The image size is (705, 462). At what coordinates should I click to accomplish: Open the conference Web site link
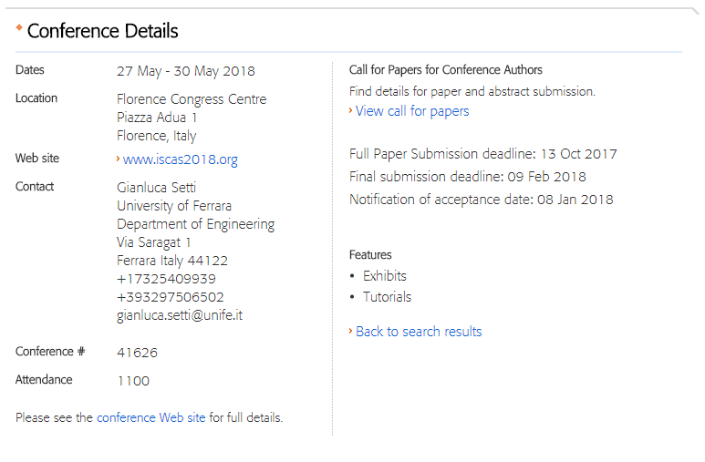[151, 417]
